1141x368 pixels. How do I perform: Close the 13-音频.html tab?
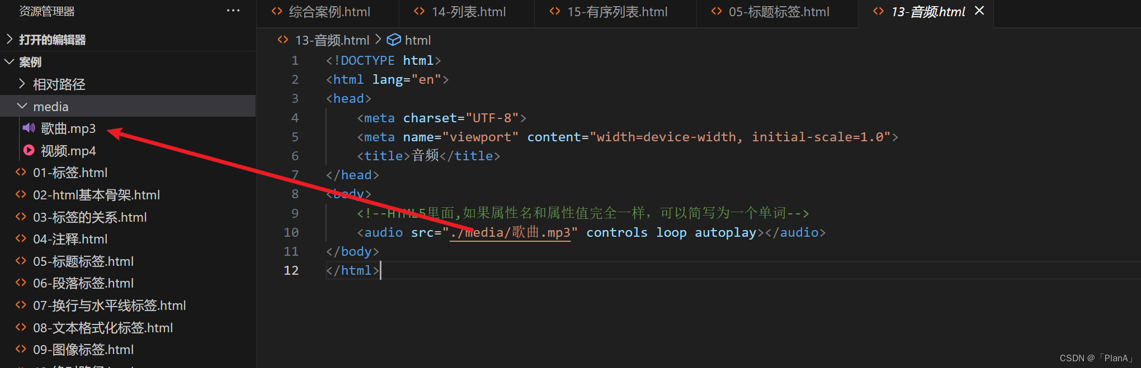click(979, 11)
